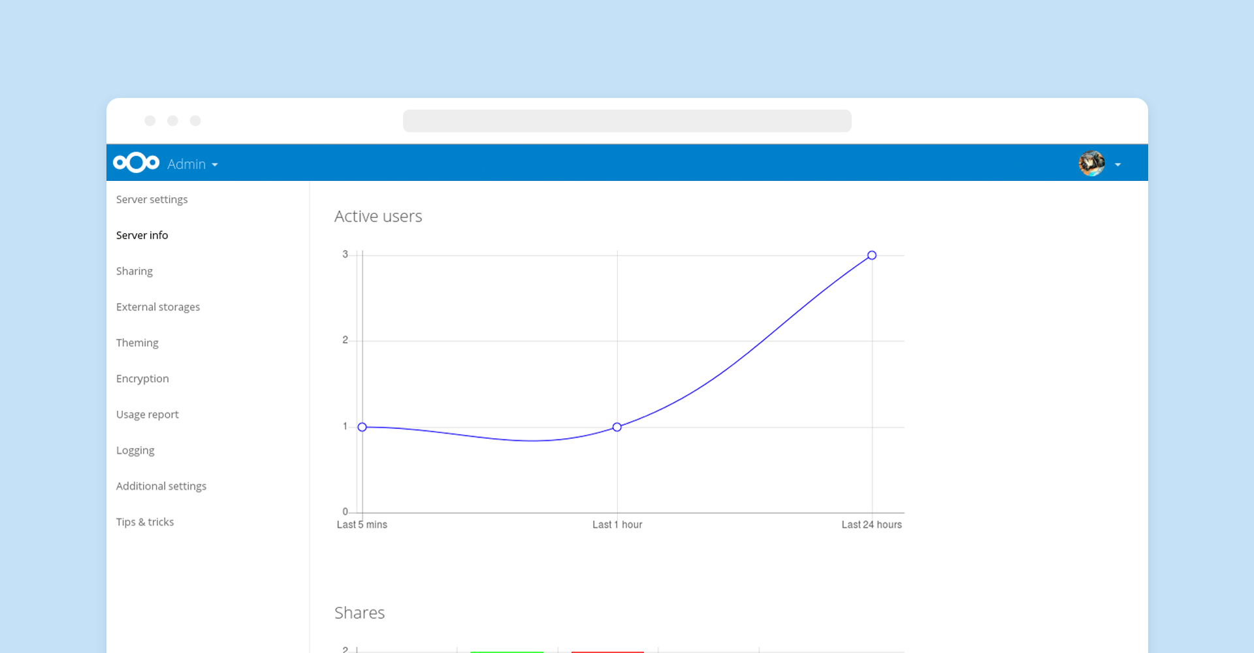Navigate to the Theming section

pyautogui.click(x=137, y=343)
